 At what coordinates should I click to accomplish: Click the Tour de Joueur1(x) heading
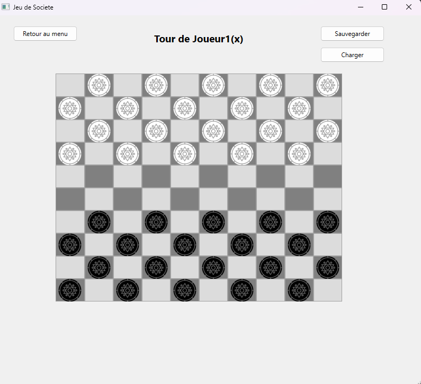pyautogui.click(x=199, y=39)
